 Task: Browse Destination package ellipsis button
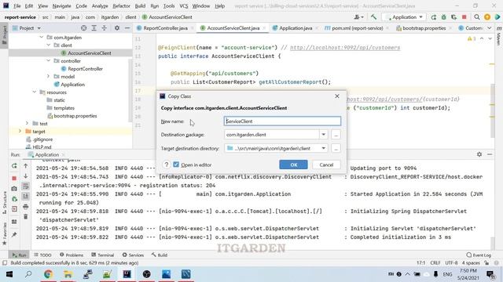336,135
